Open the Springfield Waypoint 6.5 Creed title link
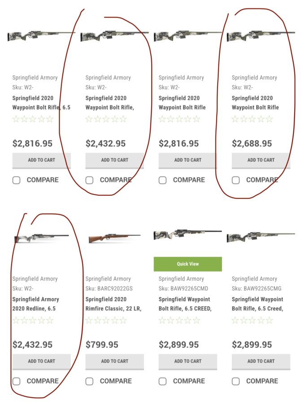 [x=257, y=304]
